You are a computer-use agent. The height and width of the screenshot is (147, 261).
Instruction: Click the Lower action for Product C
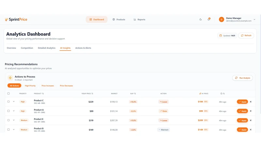point(163,102)
